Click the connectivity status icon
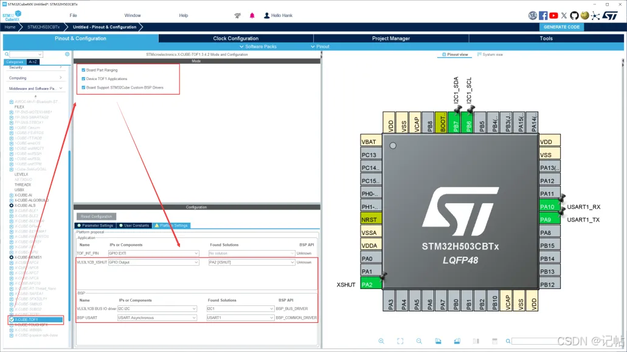The image size is (627, 352). click(238, 16)
